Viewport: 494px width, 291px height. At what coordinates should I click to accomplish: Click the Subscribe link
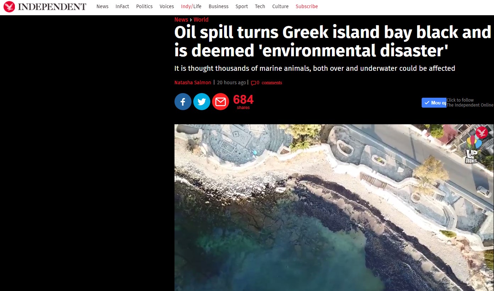307,6
